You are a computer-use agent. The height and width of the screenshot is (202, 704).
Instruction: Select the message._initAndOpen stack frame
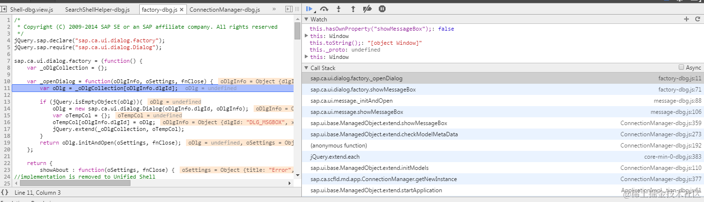pyautogui.click(x=502, y=101)
